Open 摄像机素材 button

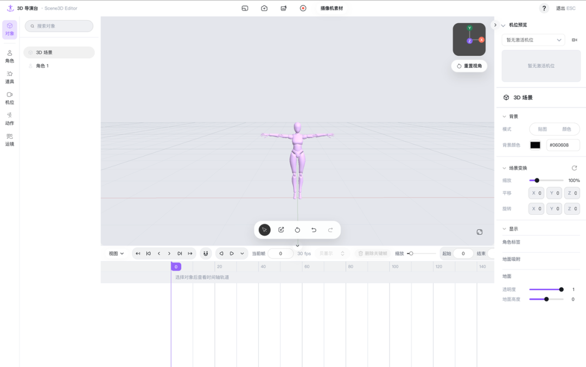(x=332, y=8)
